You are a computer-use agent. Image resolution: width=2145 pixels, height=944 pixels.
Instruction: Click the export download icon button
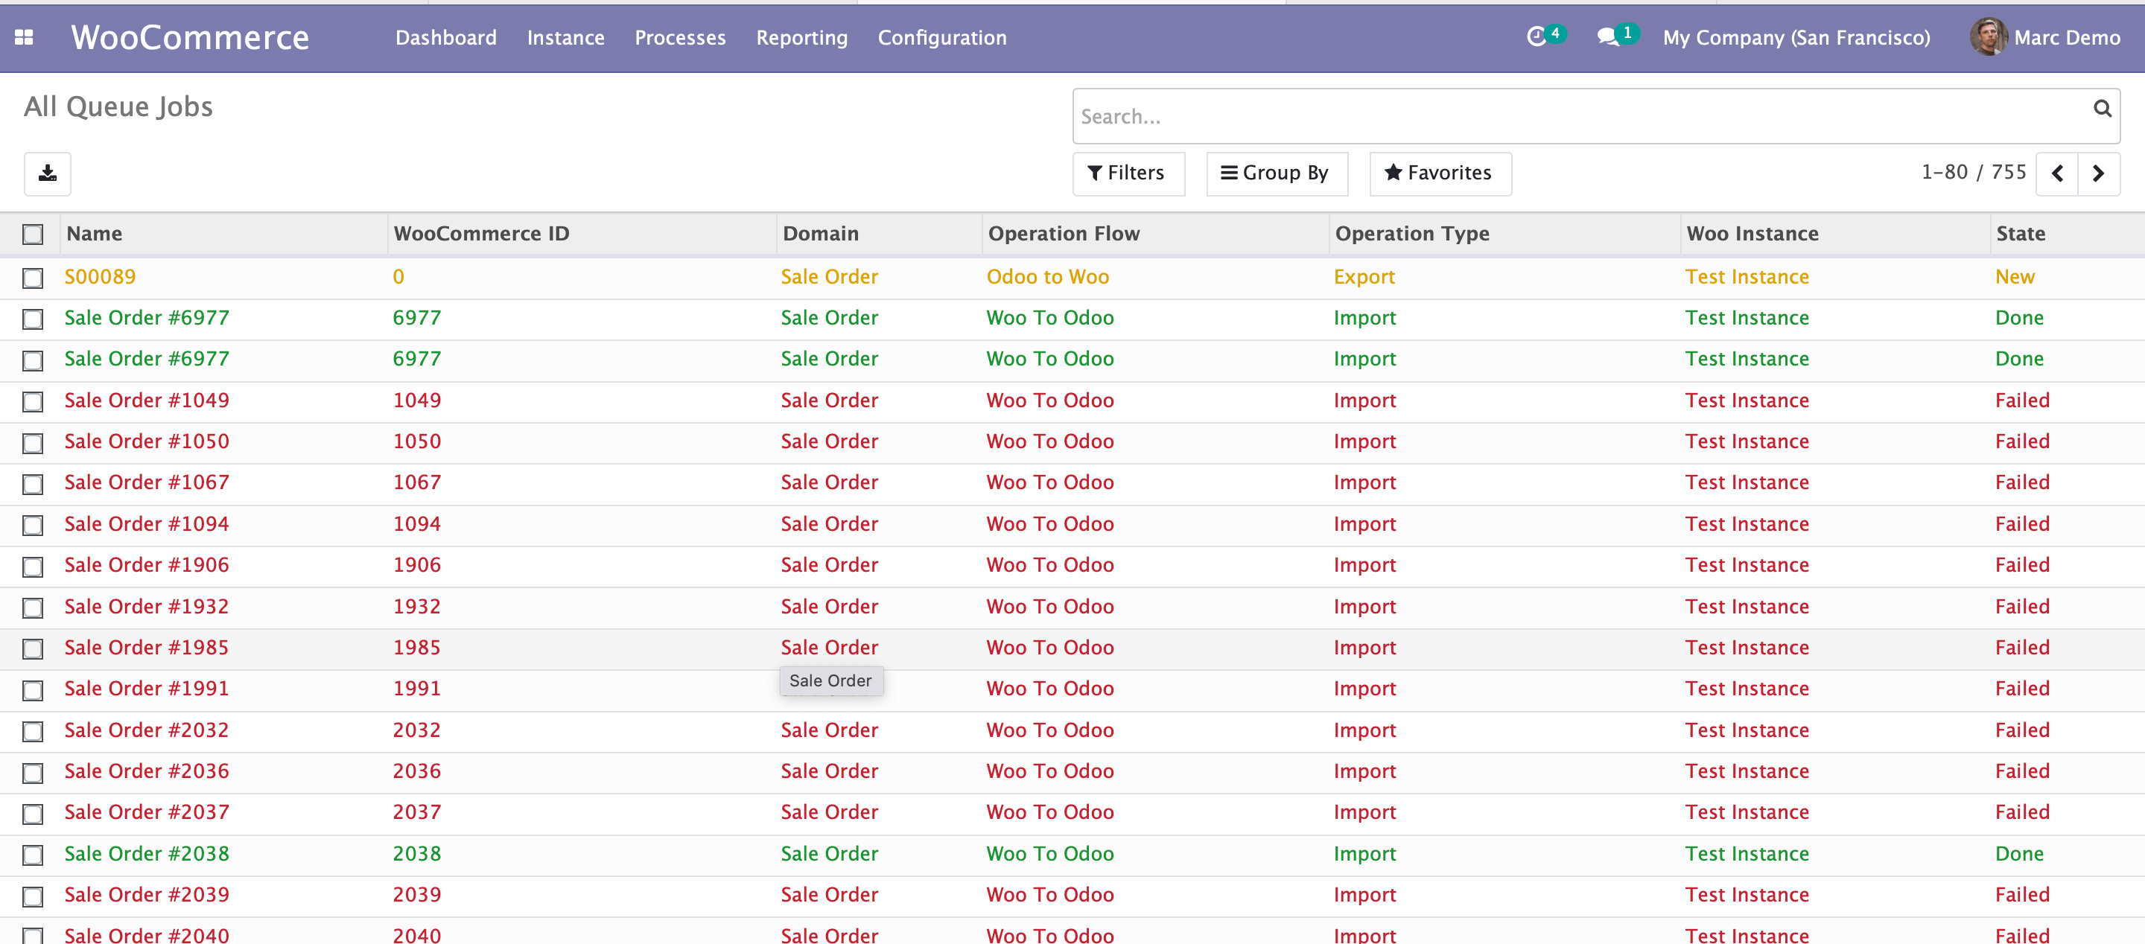[x=48, y=173]
